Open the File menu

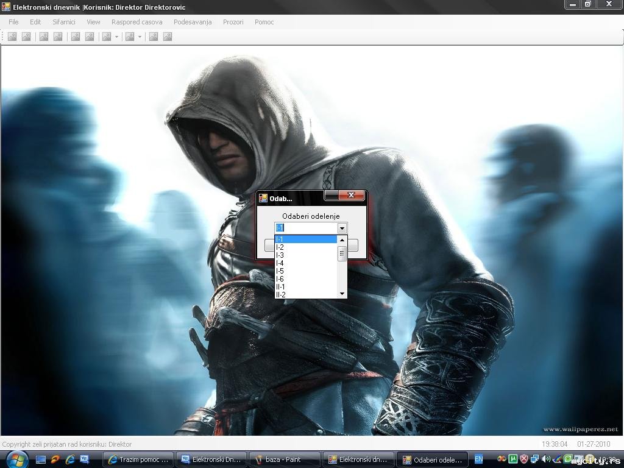[13, 22]
